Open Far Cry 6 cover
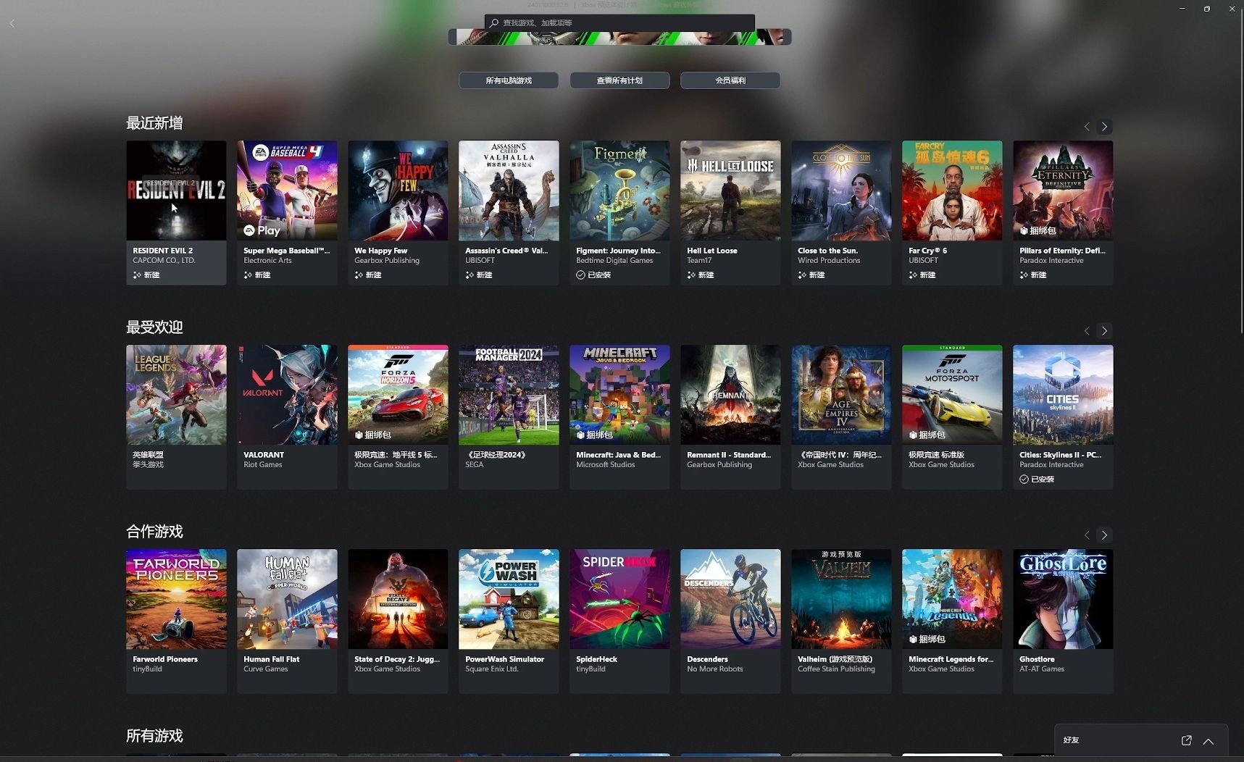This screenshot has width=1244, height=762. [952, 190]
